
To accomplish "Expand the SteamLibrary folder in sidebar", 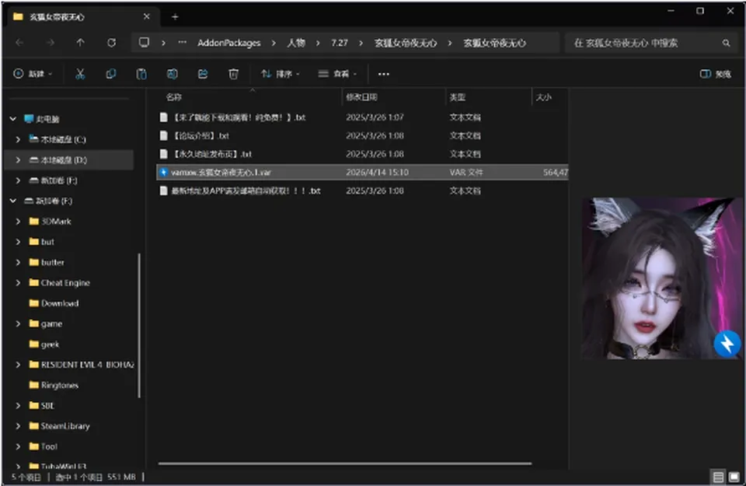I will pos(18,426).
